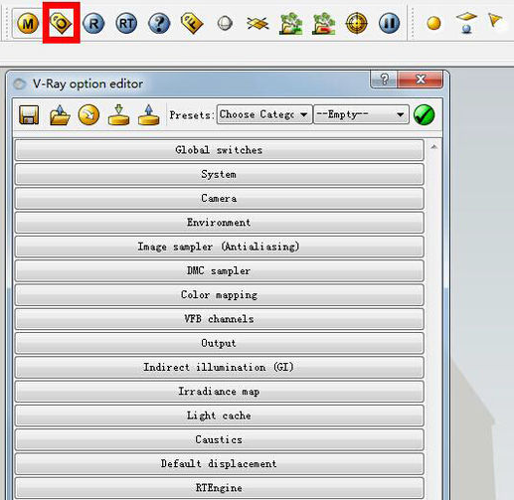Expand the System rollout
514x500 pixels.
[219, 174]
